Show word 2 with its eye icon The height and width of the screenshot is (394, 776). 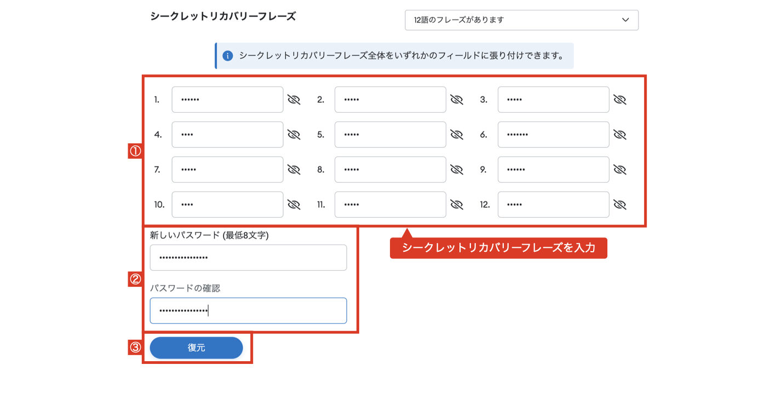coord(457,100)
